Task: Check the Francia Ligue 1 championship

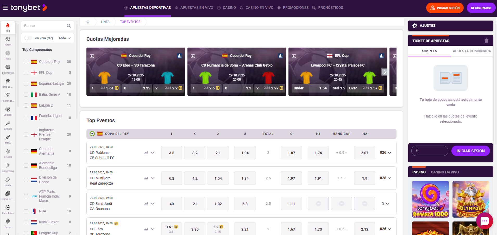Action: [26, 118]
